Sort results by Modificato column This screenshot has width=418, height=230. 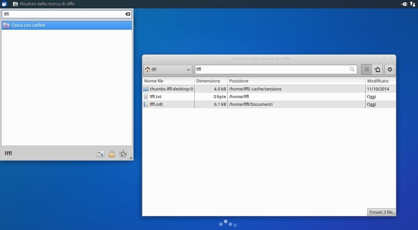(x=380, y=81)
